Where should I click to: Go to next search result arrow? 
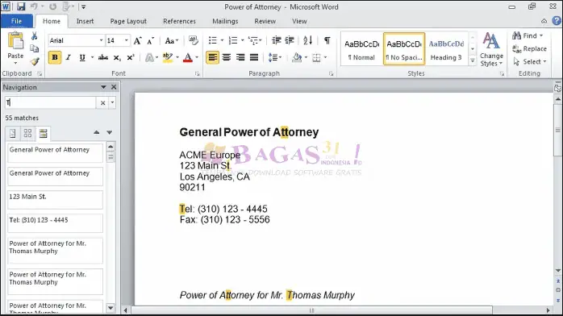(x=110, y=132)
